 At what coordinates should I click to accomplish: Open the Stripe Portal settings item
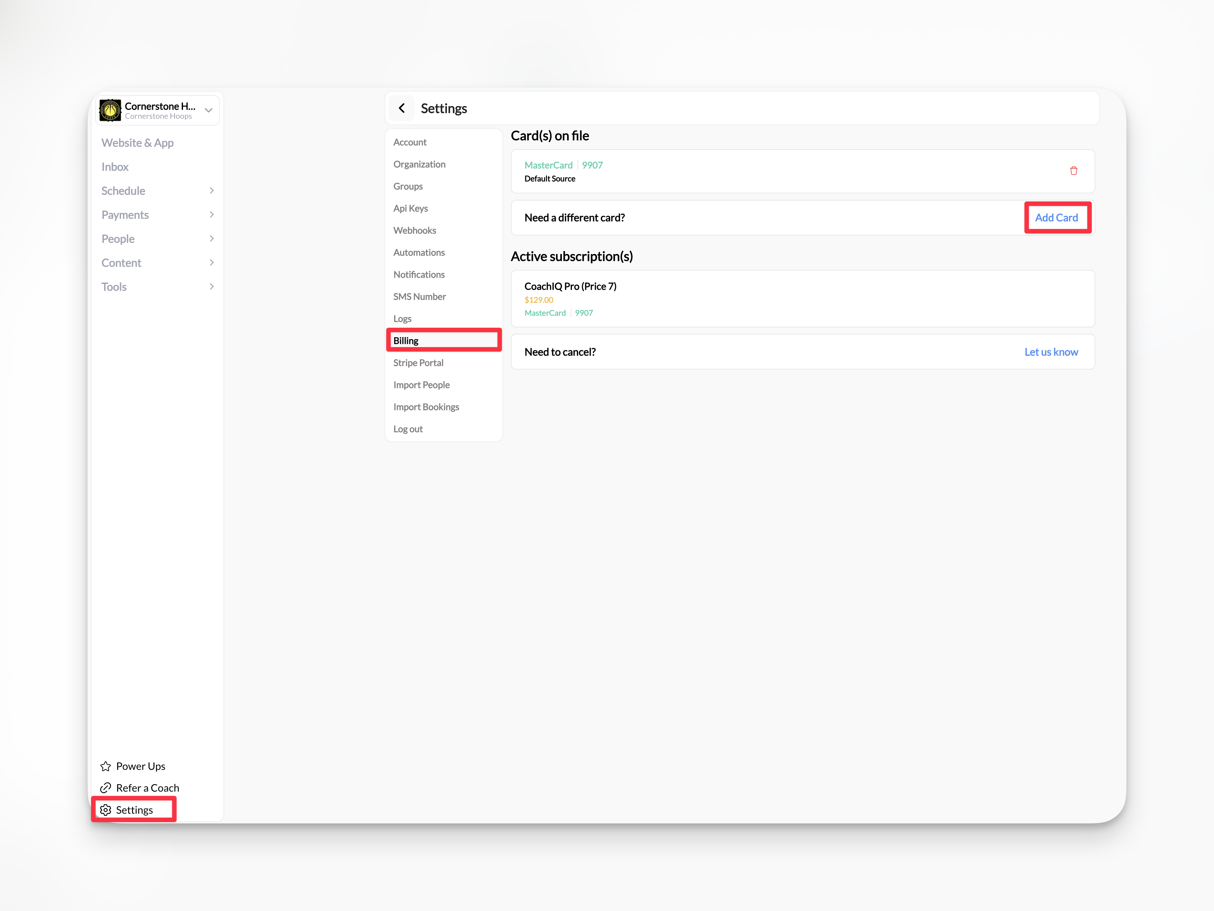[x=418, y=363]
